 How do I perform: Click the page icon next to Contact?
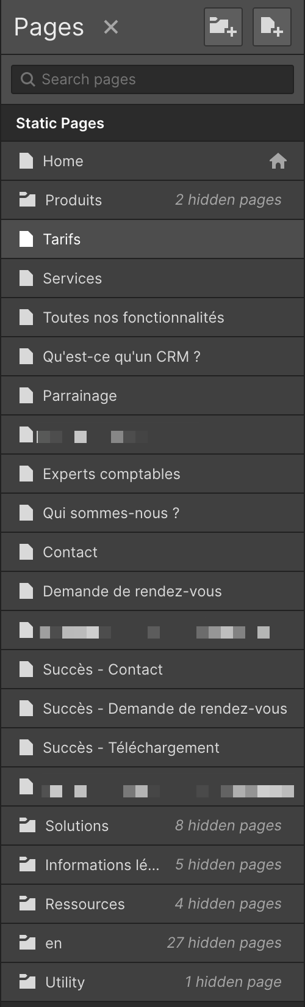coord(26,552)
